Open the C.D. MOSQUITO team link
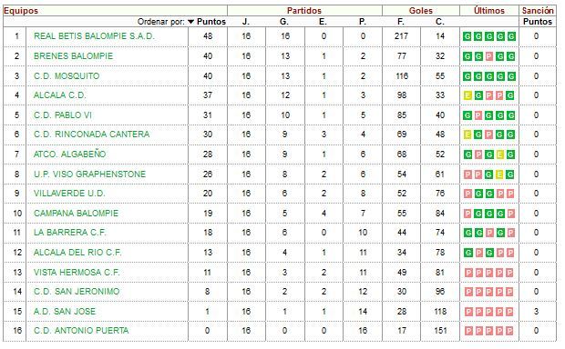This screenshot has height=349, width=565. pyautogui.click(x=67, y=76)
